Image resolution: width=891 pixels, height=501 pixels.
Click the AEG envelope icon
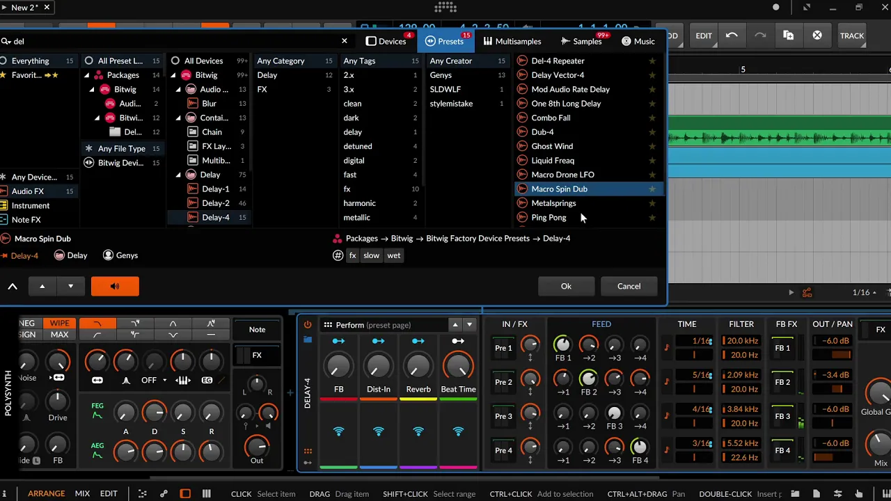coord(97,450)
